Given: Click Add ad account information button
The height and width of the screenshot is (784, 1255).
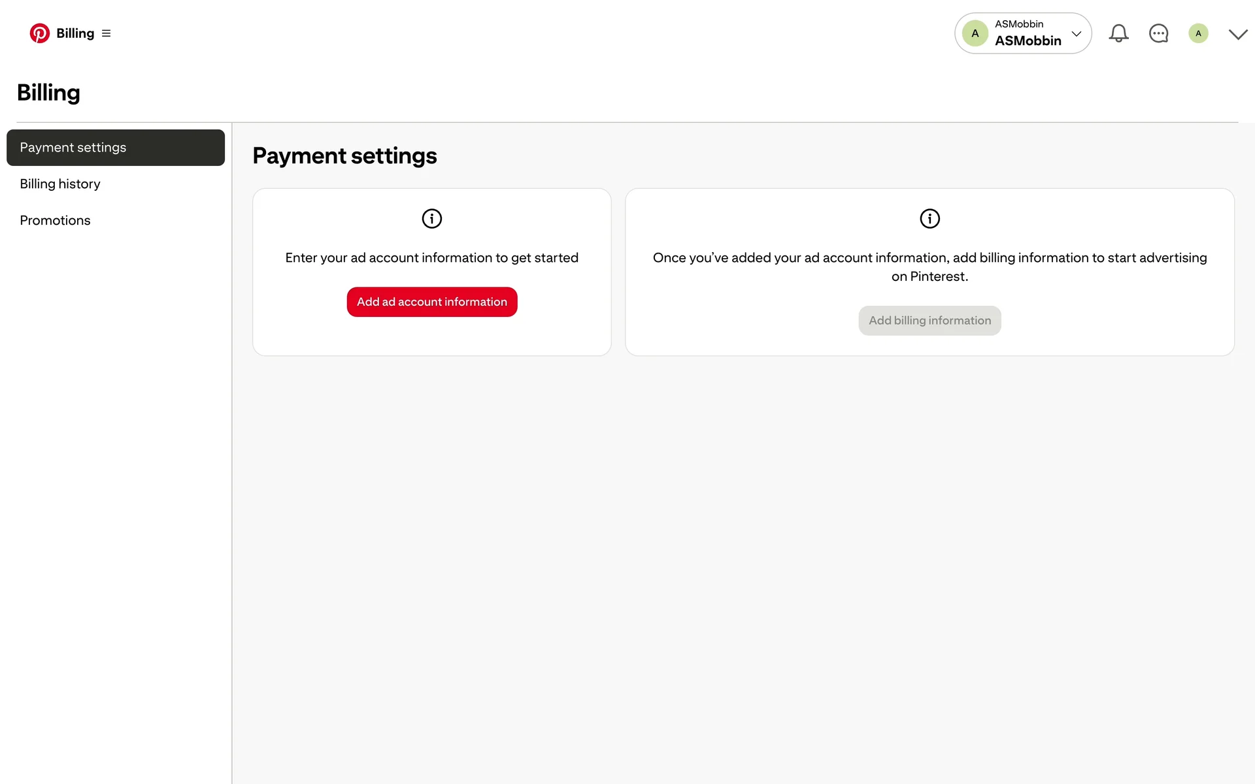Looking at the screenshot, I should [x=432, y=302].
